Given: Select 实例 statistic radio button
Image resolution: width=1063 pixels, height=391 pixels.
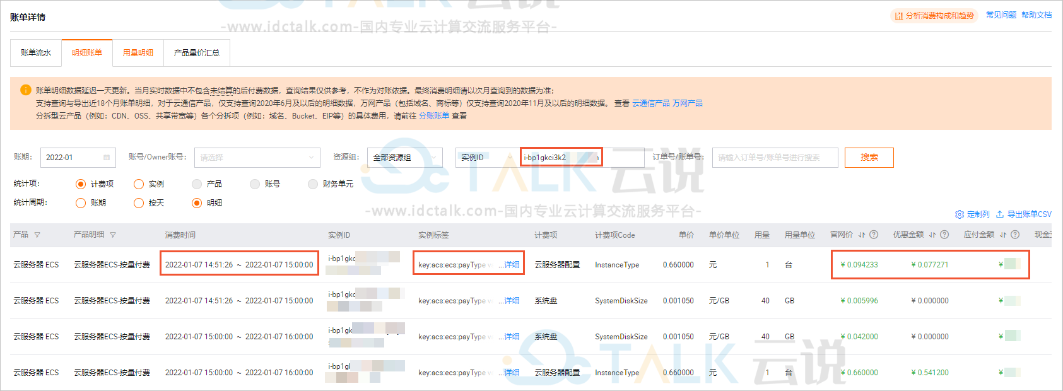Looking at the screenshot, I should click(139, 184).
